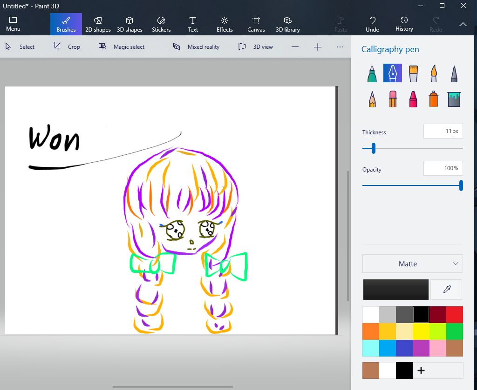
Task: Open the 3D library
Action: 288,24
